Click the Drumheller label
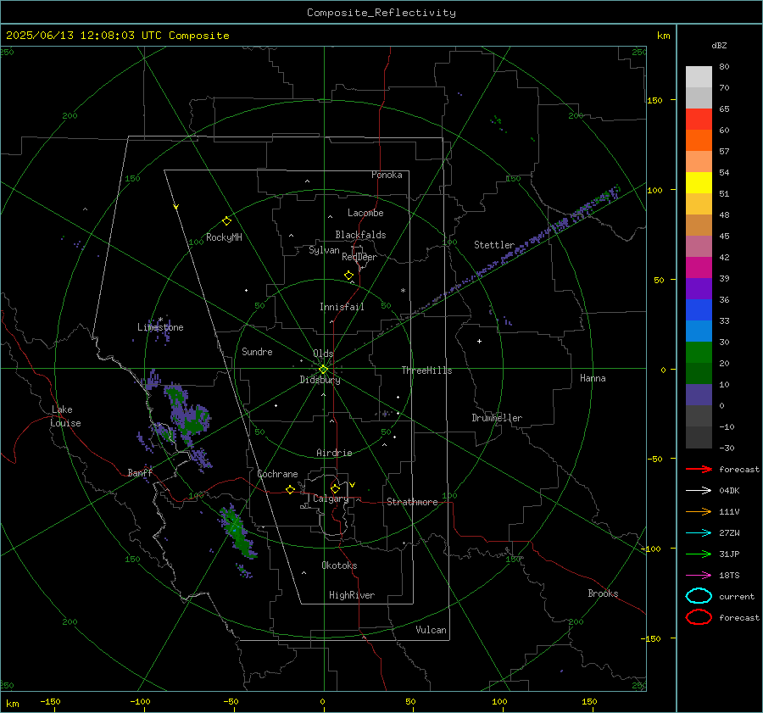This screenshot has width=763, height=713. pos(497,418)
